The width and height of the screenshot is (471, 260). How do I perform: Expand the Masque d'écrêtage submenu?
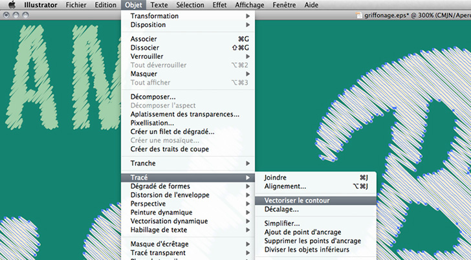[188, 244]
